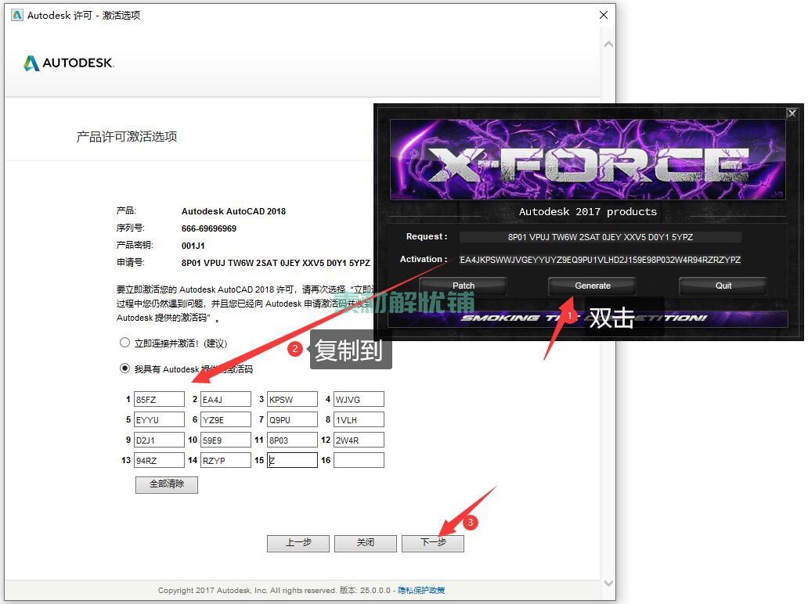Click the scroll down arrow in Autodesk window
Screen dimensions: 808x604
click(x=608, y=583)
